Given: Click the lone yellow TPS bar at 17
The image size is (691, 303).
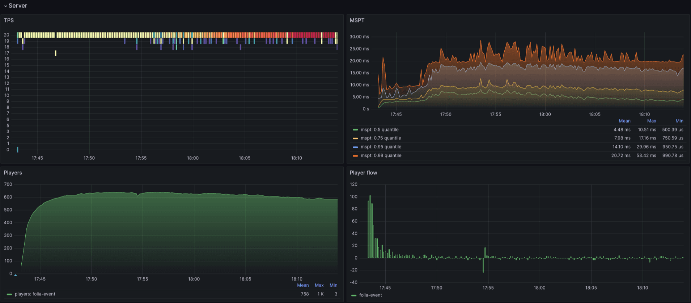Looking at the screenshot, I should click(55, 53).
